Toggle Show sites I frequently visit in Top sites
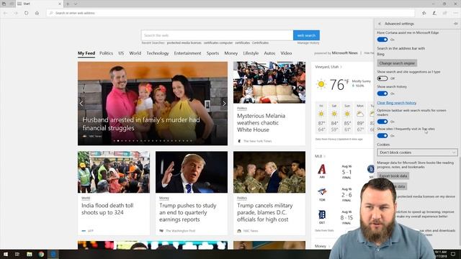 click(x=382, y=136)
